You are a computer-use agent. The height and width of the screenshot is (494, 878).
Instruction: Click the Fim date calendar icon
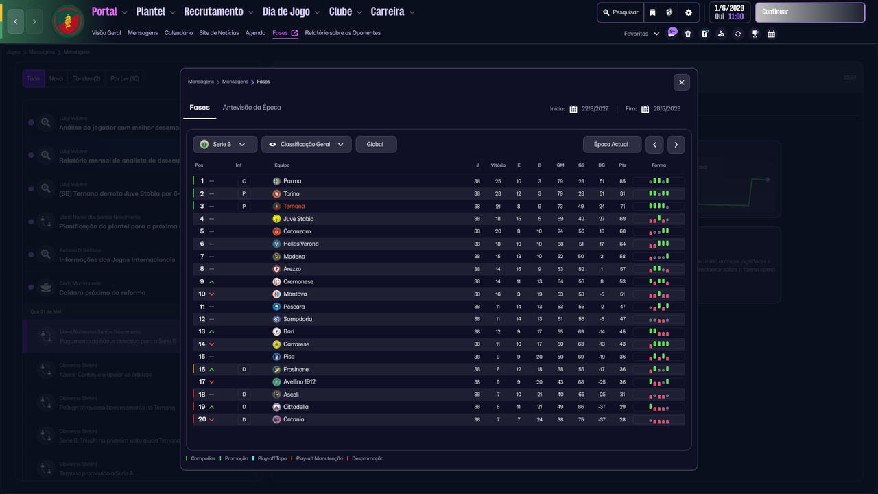coord(645,109)
